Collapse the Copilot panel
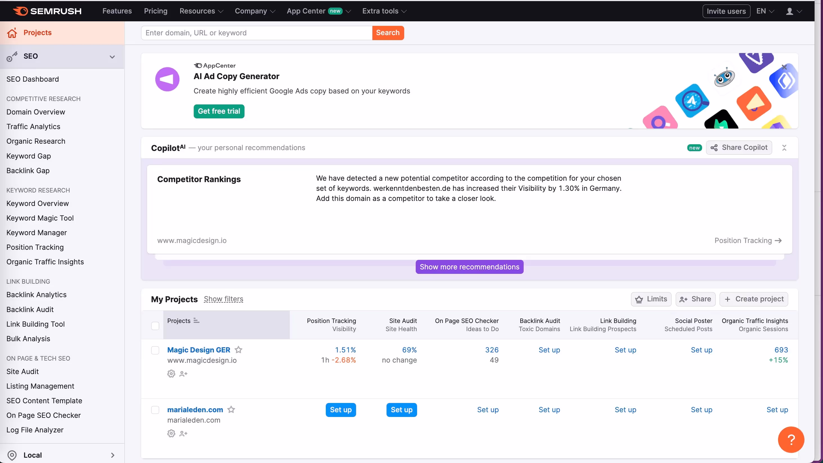 (784, 148)
